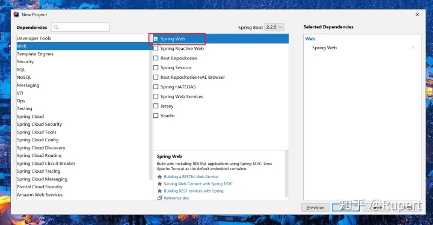Enable the Spring HATEOAS checkbox

click(x=156, y=87)
